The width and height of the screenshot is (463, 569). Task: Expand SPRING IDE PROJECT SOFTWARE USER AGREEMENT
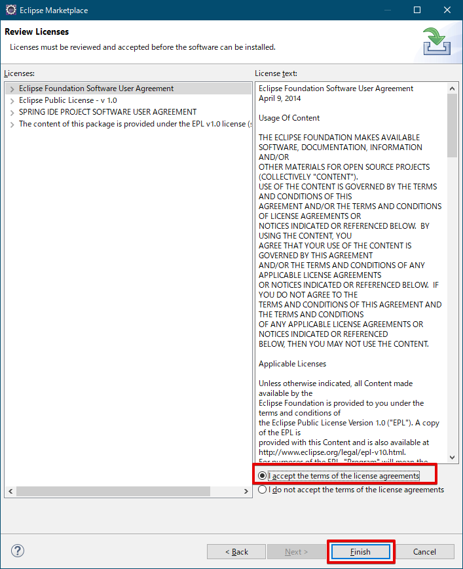pos(12,113)
